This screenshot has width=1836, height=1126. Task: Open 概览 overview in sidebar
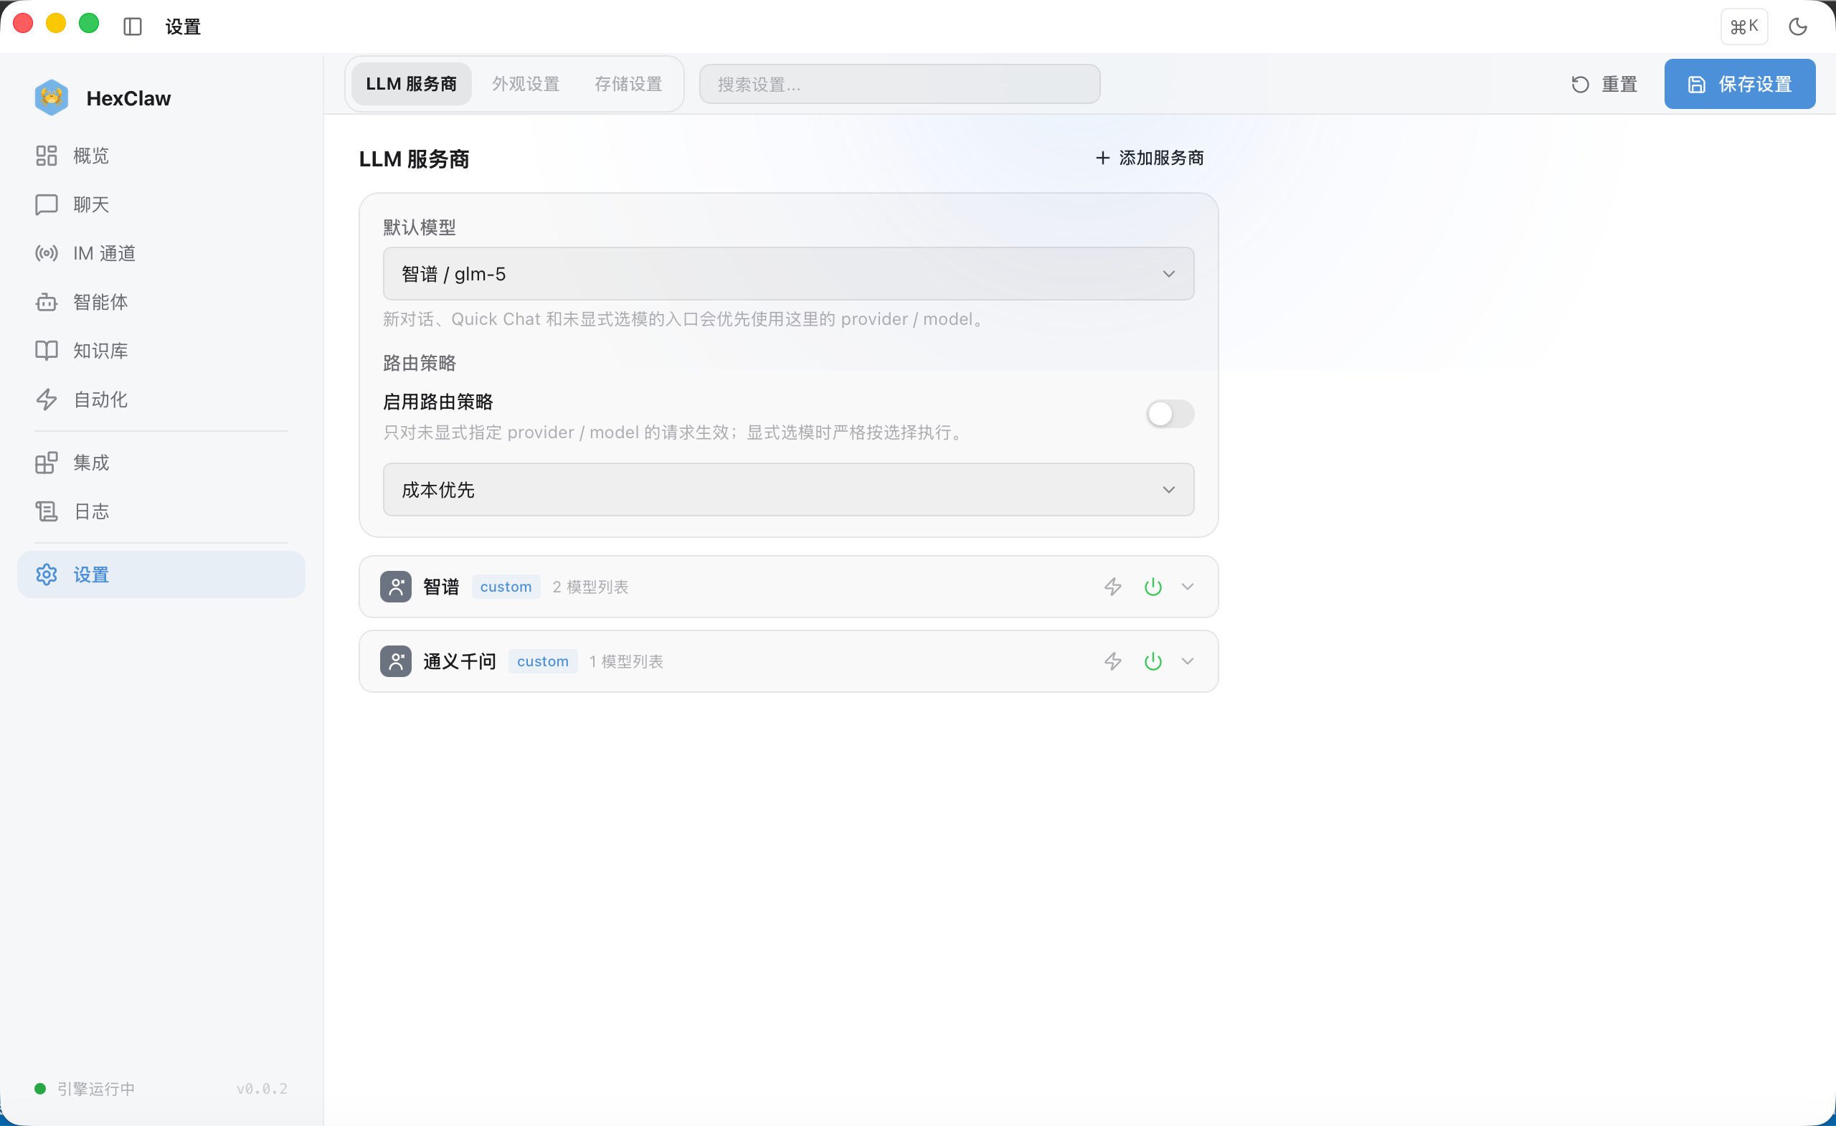[161, 156]
